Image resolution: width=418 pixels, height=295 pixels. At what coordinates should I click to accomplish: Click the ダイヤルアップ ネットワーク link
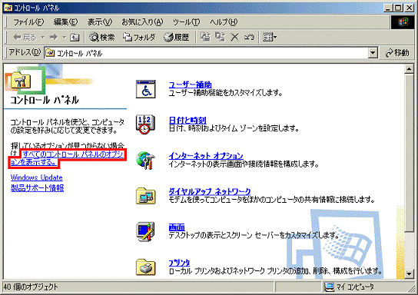[210, 191]
